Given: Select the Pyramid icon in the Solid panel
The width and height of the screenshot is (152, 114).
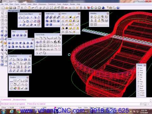Looking at the screenshot, I should tap(28, 43).
